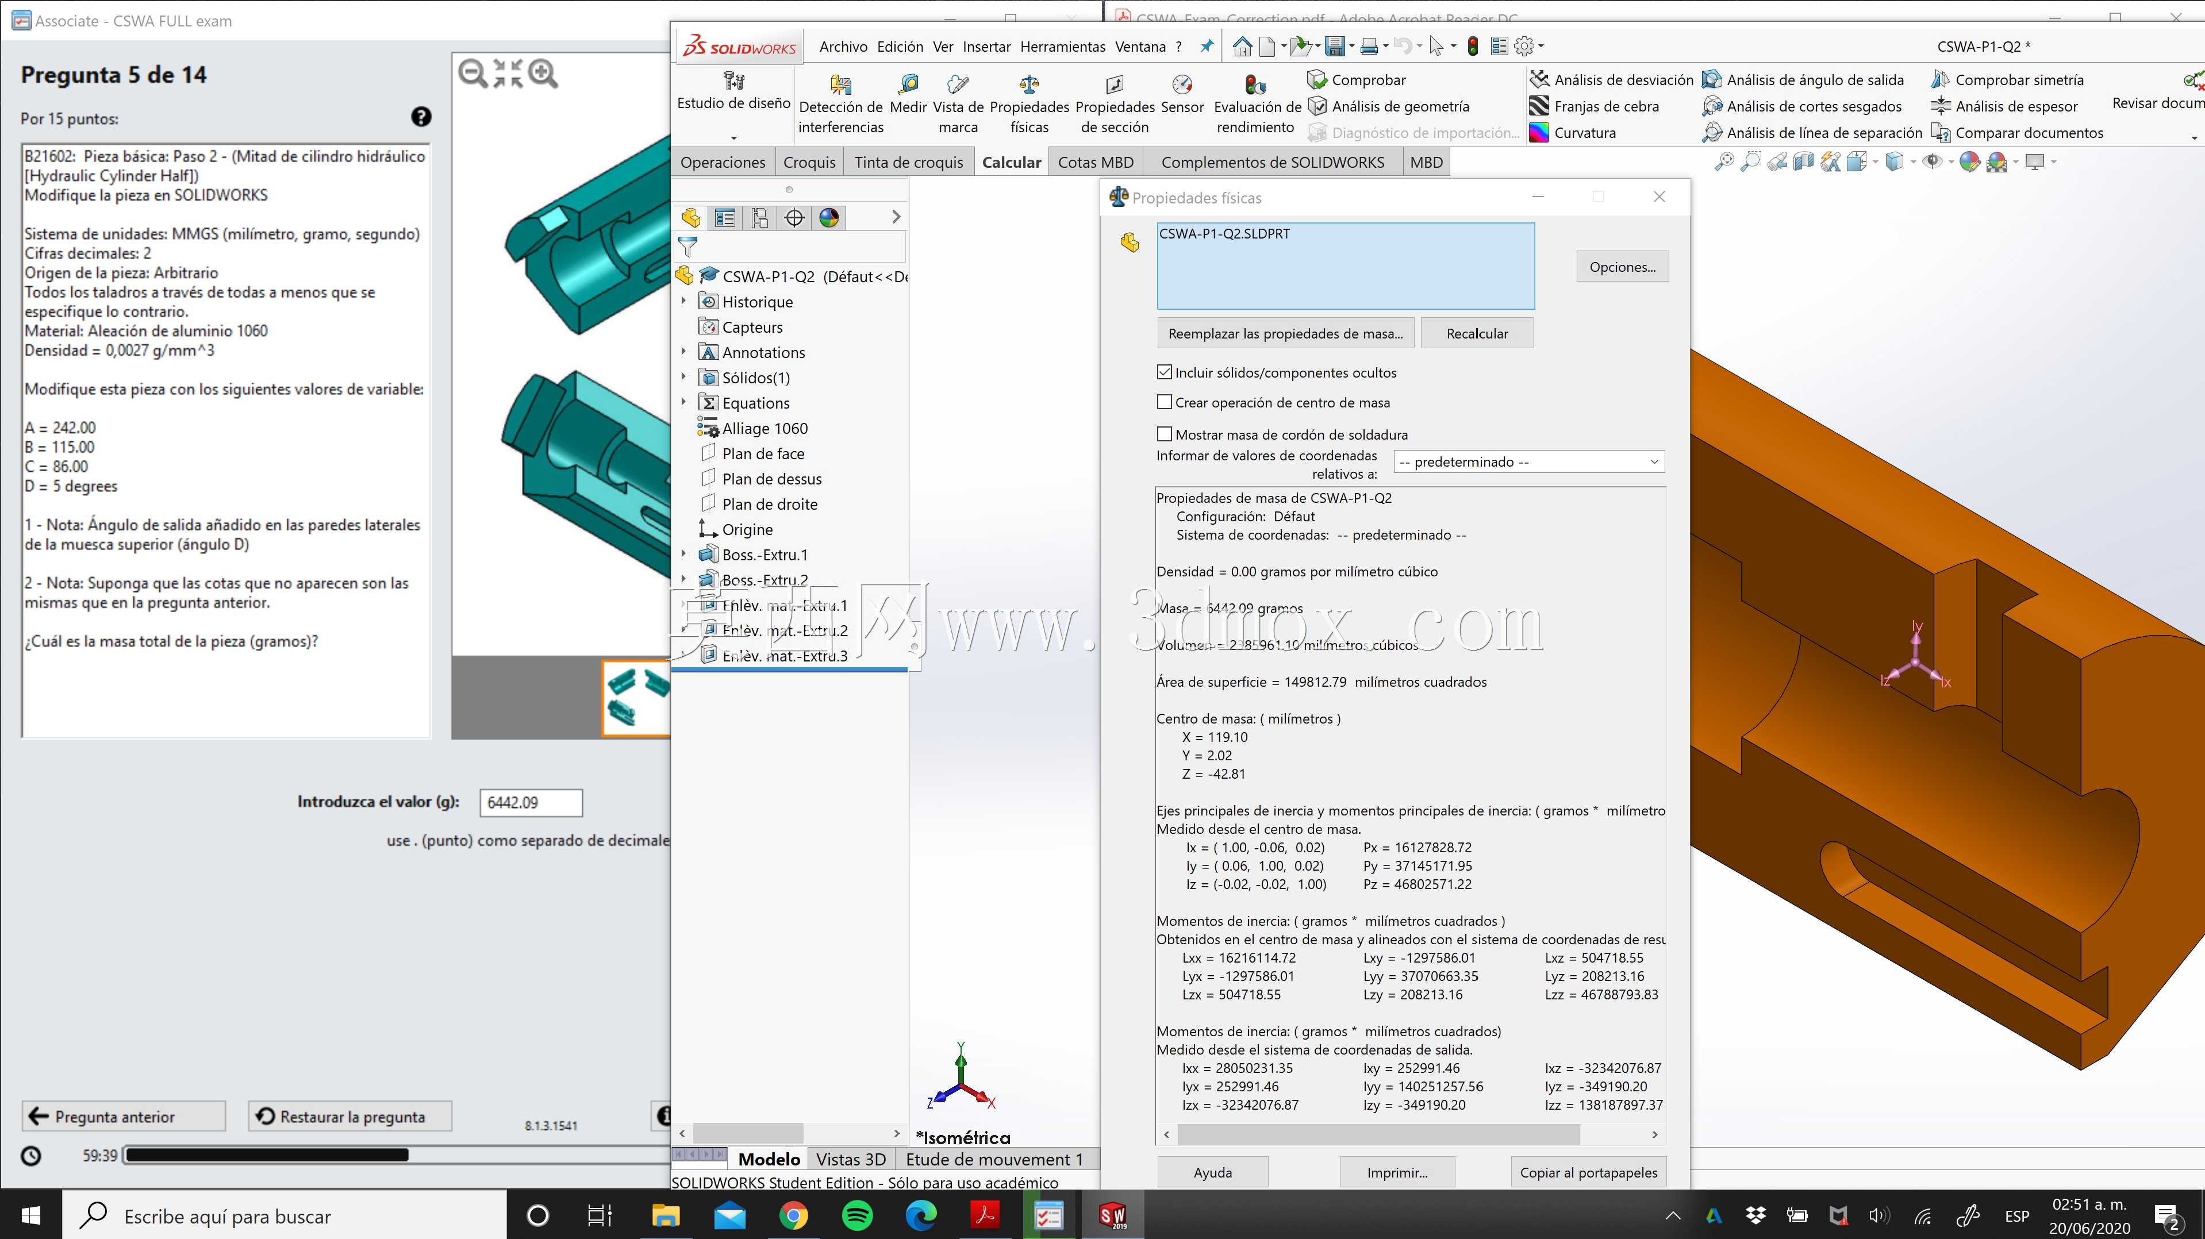Open Análisis de espesor tool

[x=2005, y=106]
